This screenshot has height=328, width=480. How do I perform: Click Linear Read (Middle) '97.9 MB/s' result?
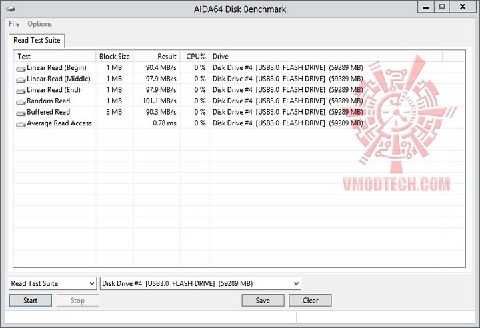(161, 79)
